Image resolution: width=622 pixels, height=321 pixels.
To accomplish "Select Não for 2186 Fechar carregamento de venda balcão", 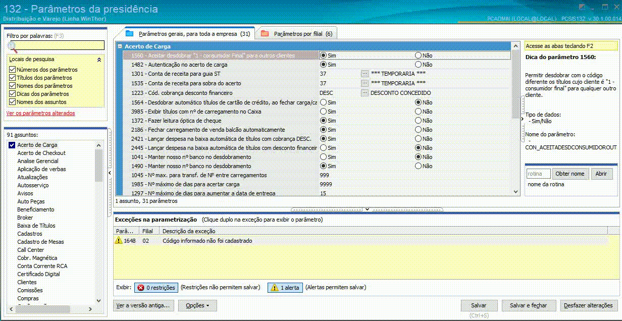I will click(418, 130).
